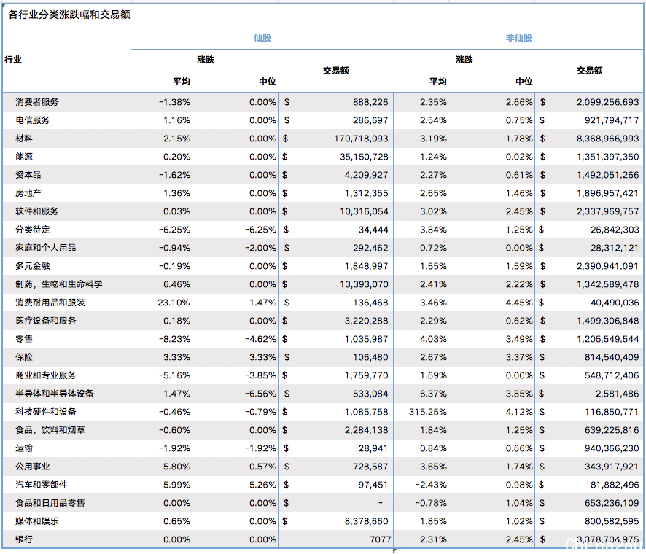
Task: Select the 家庭和个人用品 row label
Action: [46, 248]
